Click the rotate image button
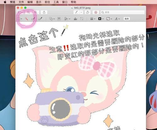Screen dimensions: 157x130 tap(88, 12)
